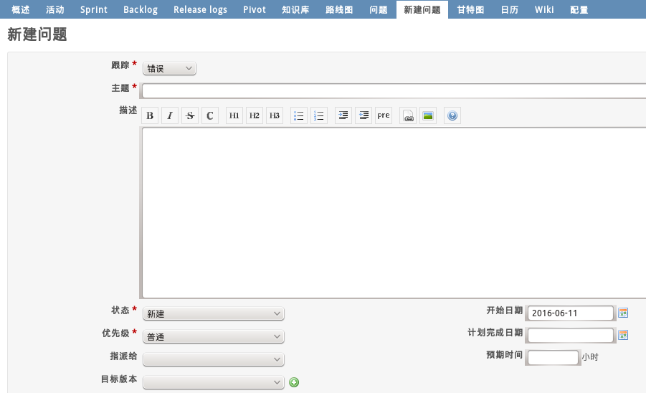The image size is (646, 393).
Task: Open the Sprint tab
Action: pos(93,9)
